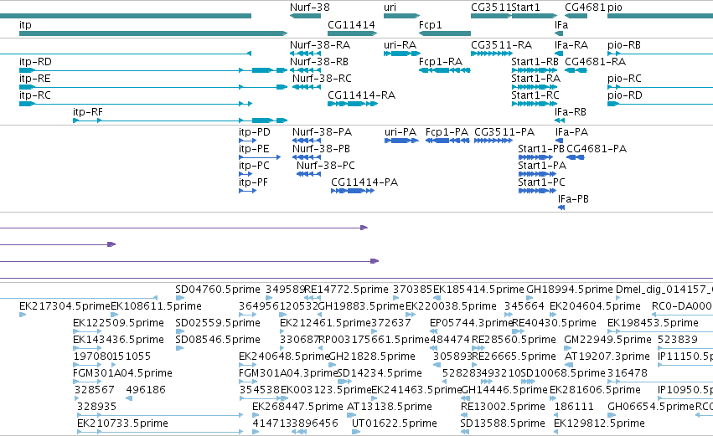Select the Fcp1-PA protein label
Image resolution: width=713 pixels, height=436 pixels.
point(447,132)
